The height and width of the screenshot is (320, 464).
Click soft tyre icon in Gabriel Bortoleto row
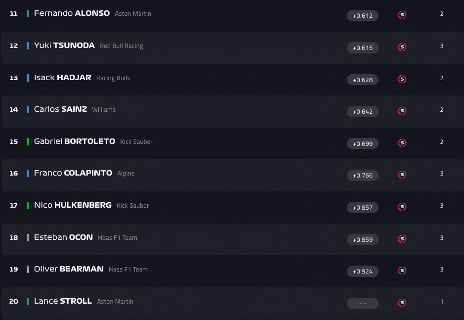tap(402, 143)
